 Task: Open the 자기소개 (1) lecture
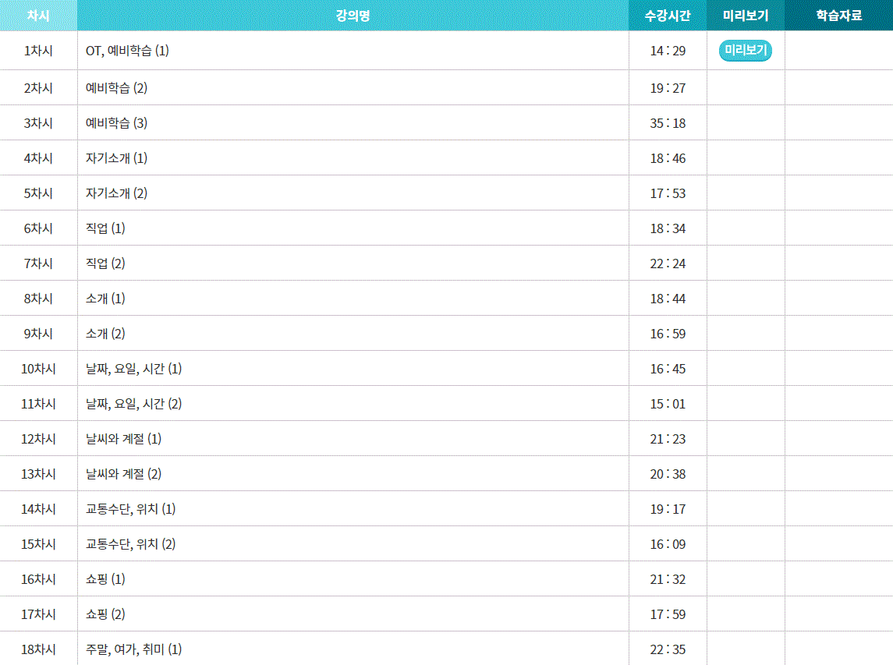click(x=116, y=158)
